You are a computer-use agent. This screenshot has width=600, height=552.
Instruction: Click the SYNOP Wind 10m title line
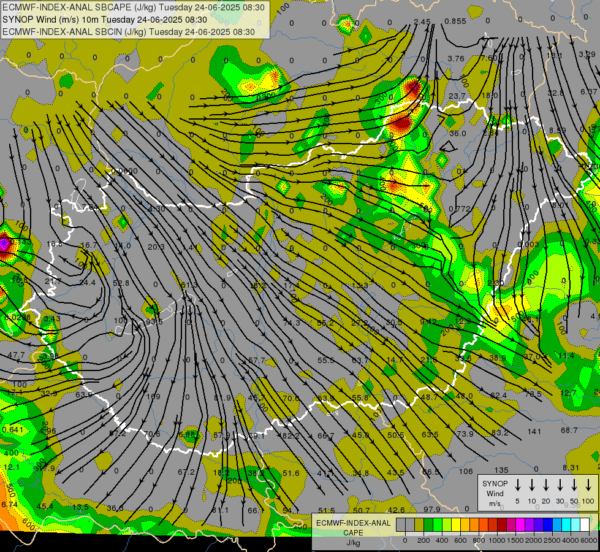click(x=104, y=20)
